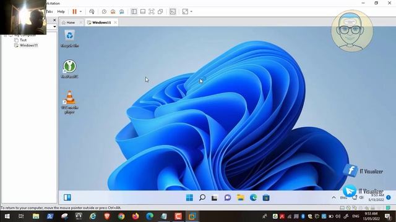
Task: Open the stretch guest dropdown arrow
Action: click(191, 12)
